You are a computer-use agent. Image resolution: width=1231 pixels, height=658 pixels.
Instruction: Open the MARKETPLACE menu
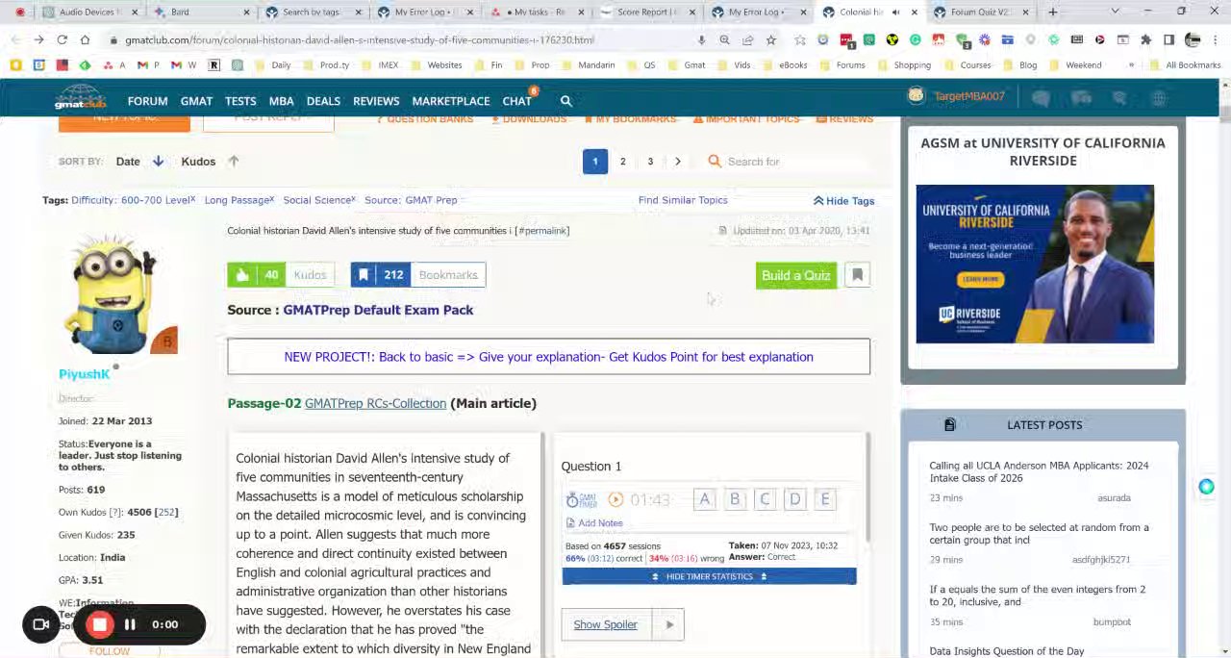point(451,101)
